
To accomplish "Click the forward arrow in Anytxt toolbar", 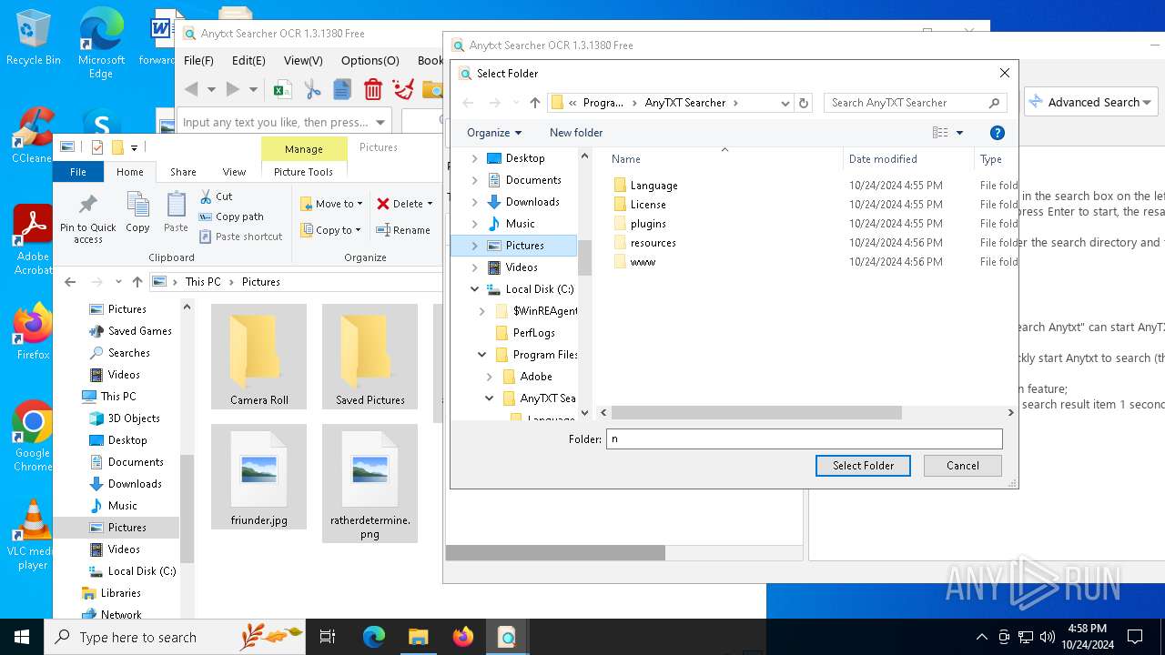I will [233, 89].
